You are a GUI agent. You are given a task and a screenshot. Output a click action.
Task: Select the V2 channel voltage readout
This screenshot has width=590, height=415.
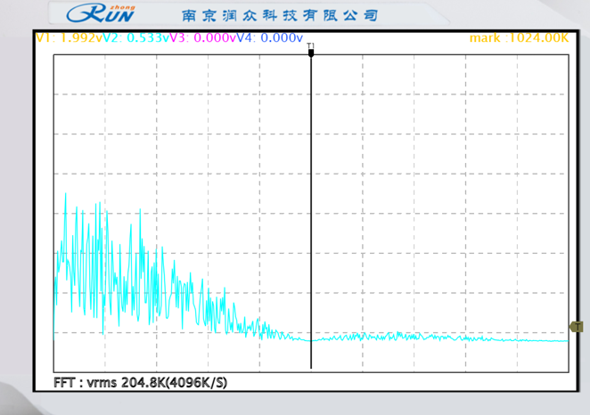pos(136,37)
